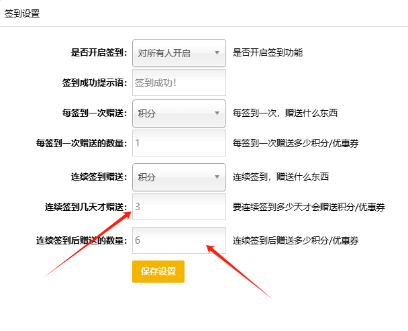Click the arrow on 对所有人开启 dropdown
408x331 pixels.
217,53
